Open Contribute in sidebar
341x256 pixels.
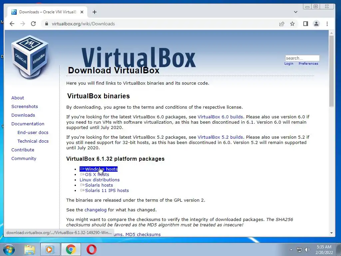click(x=23, y=150)
